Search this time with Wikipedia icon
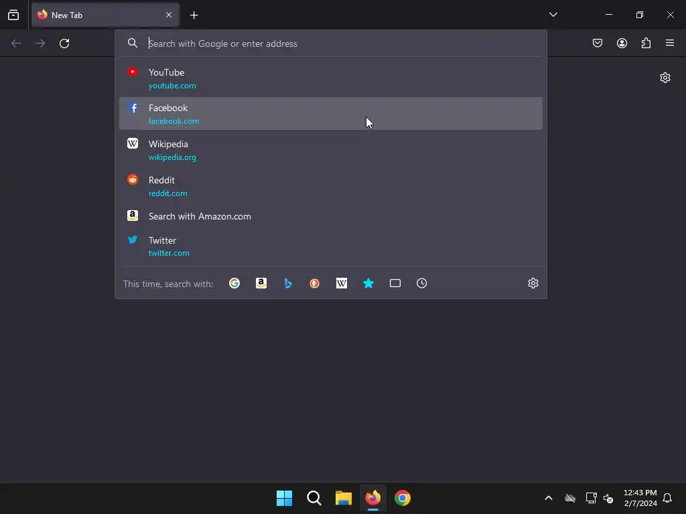 [342, 283]
